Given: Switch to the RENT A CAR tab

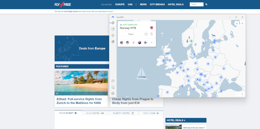Looking at the screenshot, I should [x=151, y=113].
